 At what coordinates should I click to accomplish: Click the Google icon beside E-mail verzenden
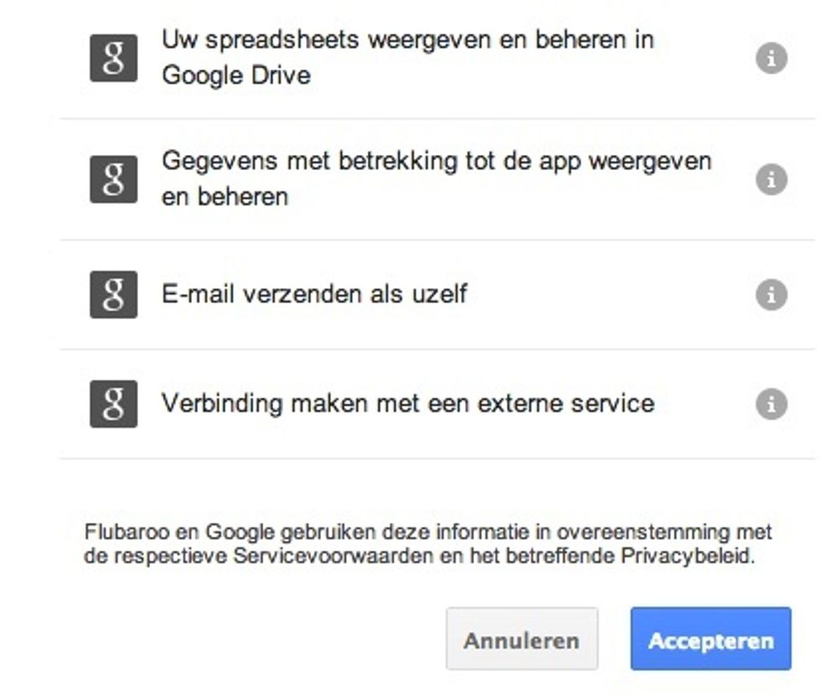114,294
